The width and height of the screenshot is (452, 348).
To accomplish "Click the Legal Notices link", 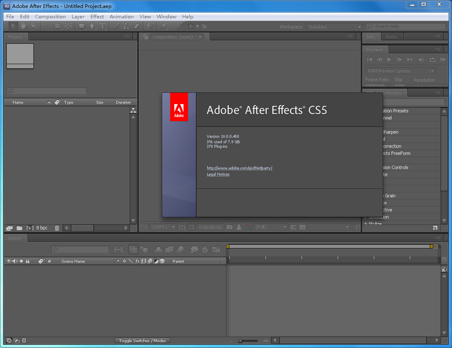I will (218, 174).
